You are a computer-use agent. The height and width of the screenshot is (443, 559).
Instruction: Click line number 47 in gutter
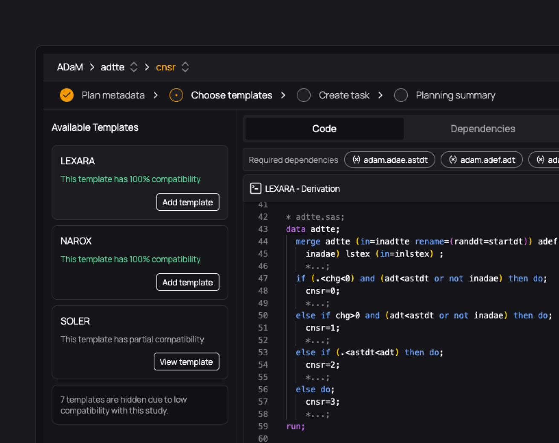click(x=263, y=279)
